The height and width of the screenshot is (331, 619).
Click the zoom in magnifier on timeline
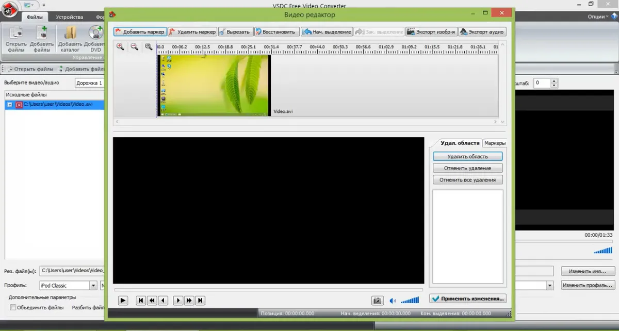point(120,47)
